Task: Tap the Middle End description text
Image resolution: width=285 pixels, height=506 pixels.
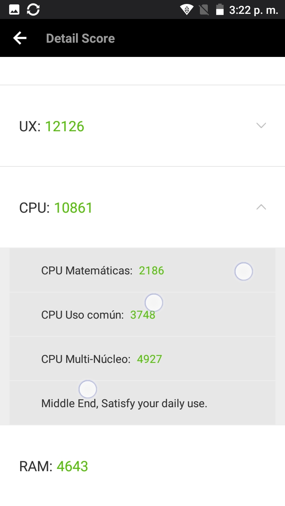Action: pos(124,404)
